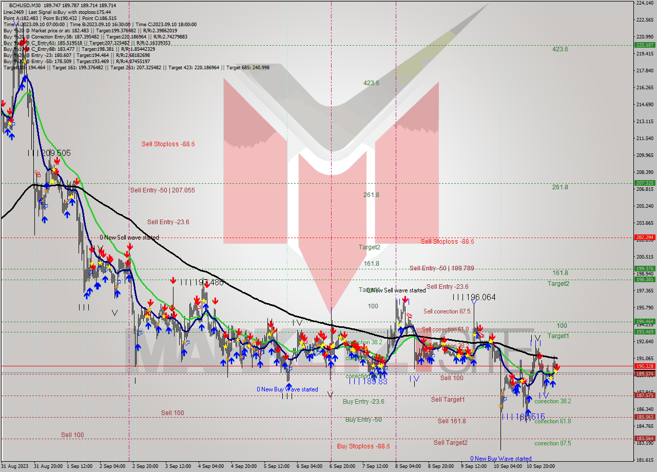Click the 'Buy Entry -23.6' label
Viewport: 657px width, 472px height.
363,401
